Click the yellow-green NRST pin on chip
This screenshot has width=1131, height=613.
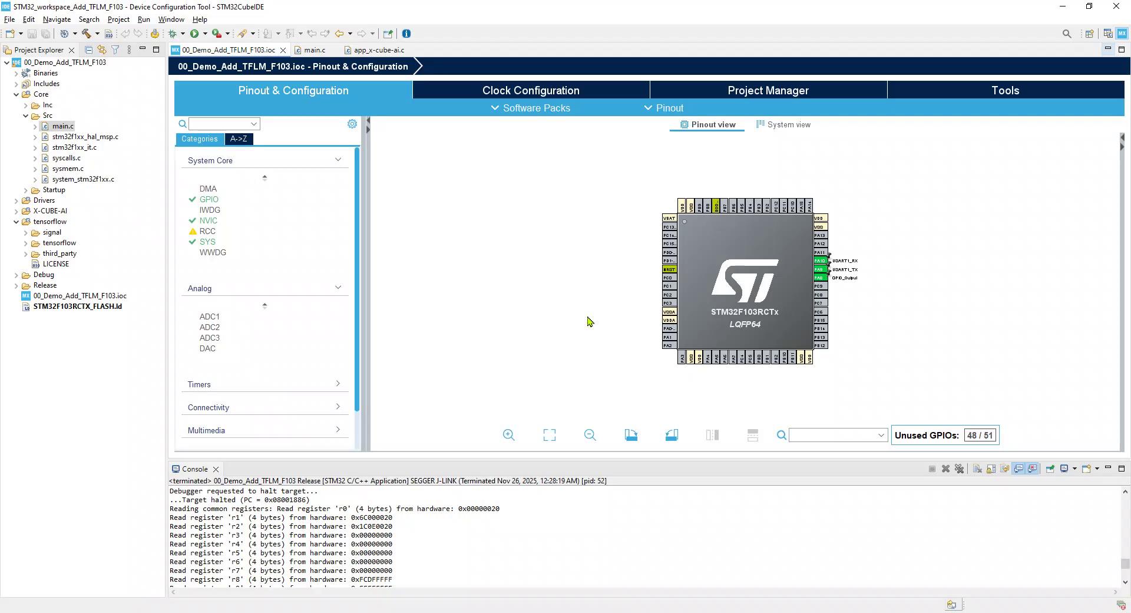point(669,269)
